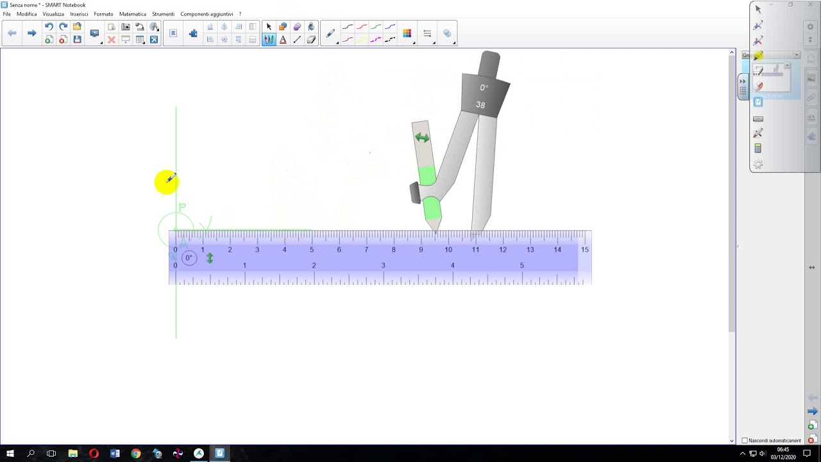Open the pen type dropdown
This screenshot has width=821, height=462.
tap(330, 33)
